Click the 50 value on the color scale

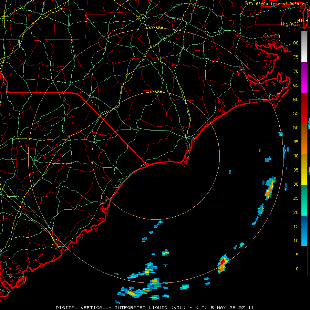pyautogui.click(x=296, y=128)
